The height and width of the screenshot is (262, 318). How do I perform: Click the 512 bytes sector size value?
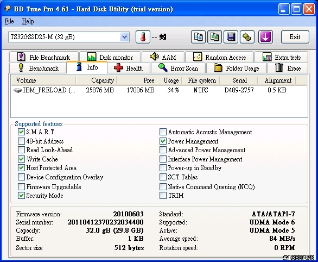pyautogui.click(x=129, y=247)
